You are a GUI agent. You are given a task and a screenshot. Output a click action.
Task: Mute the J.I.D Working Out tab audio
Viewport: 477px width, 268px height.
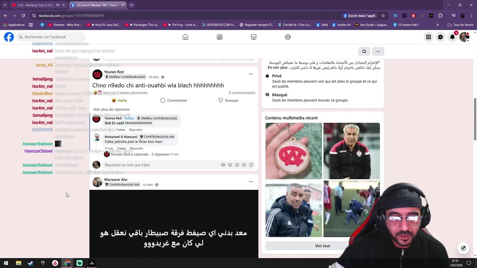point(57,5)
